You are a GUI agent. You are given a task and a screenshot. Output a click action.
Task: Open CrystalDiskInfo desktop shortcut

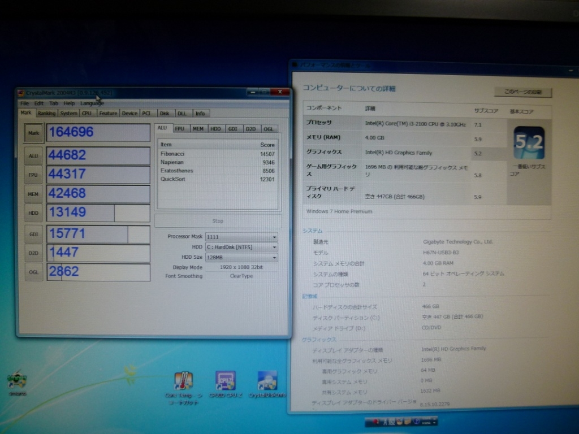tap(267, 381)
